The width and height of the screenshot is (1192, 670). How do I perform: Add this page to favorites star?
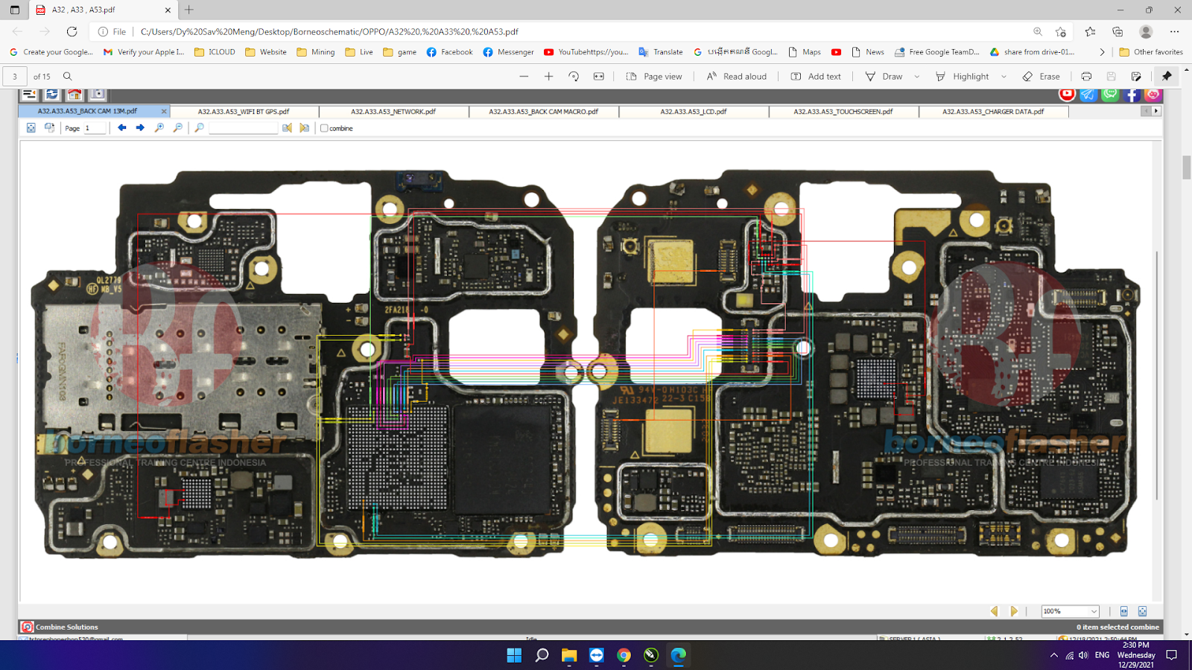(x=1061, y=32)
